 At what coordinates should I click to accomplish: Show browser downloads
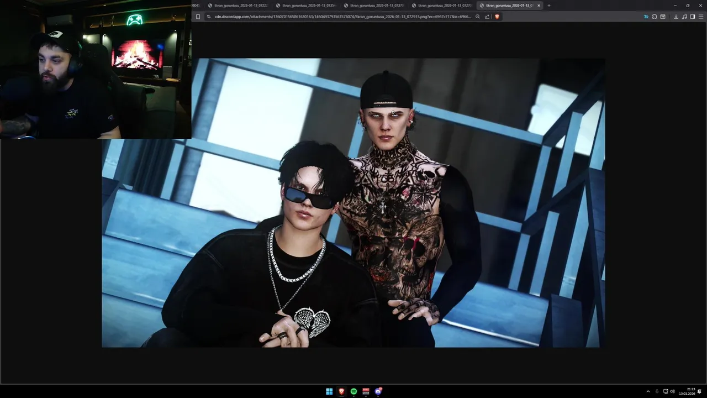[676, 17]
